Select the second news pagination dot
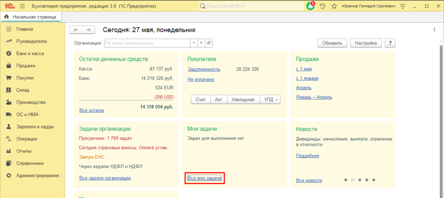The image size is (444, 198). (353, 180)
